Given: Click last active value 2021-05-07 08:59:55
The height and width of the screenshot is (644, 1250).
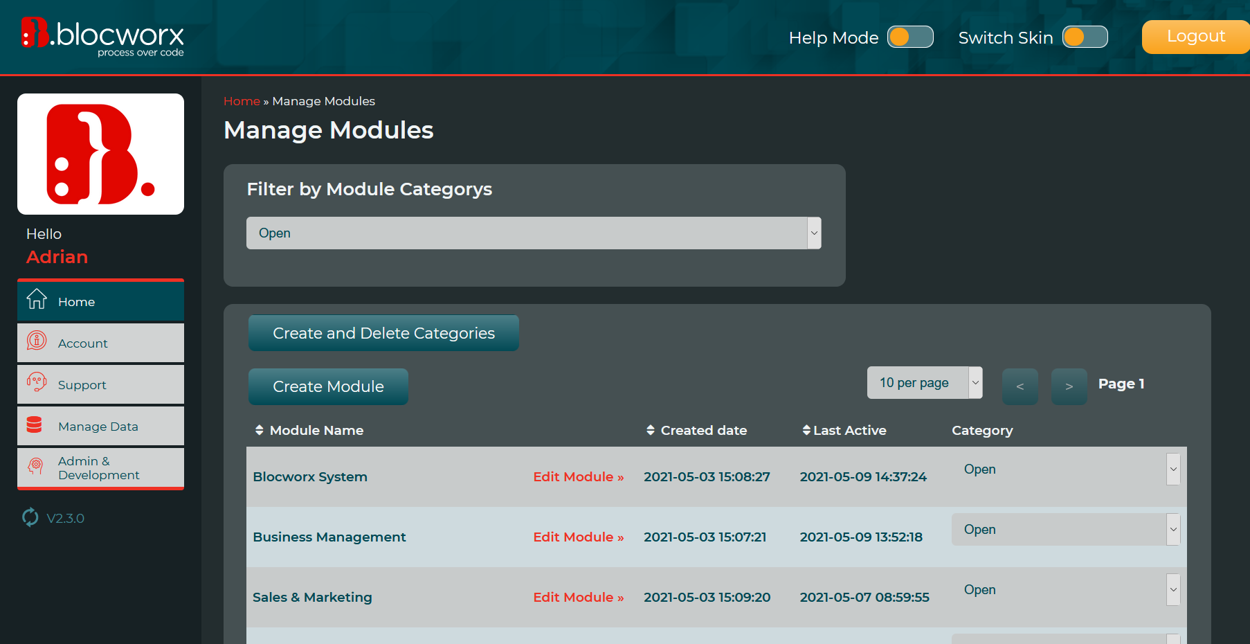Looking at the screenshot, I should [x=864, y=597].
